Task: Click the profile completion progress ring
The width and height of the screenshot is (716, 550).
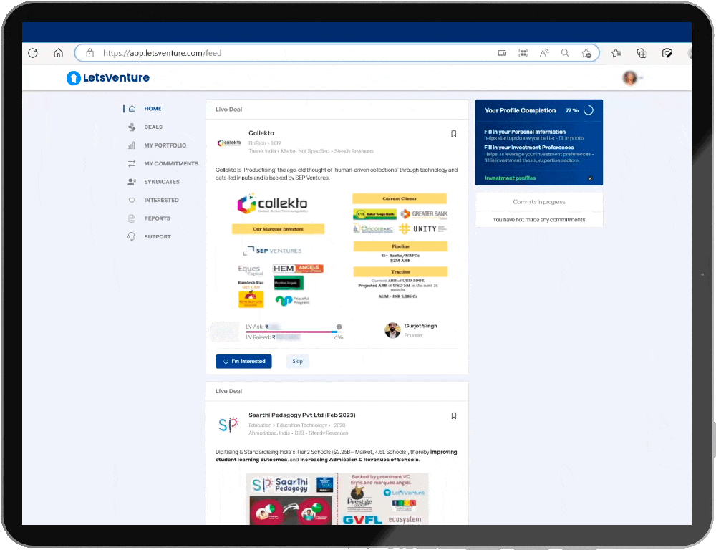Action: click(589, 110)
